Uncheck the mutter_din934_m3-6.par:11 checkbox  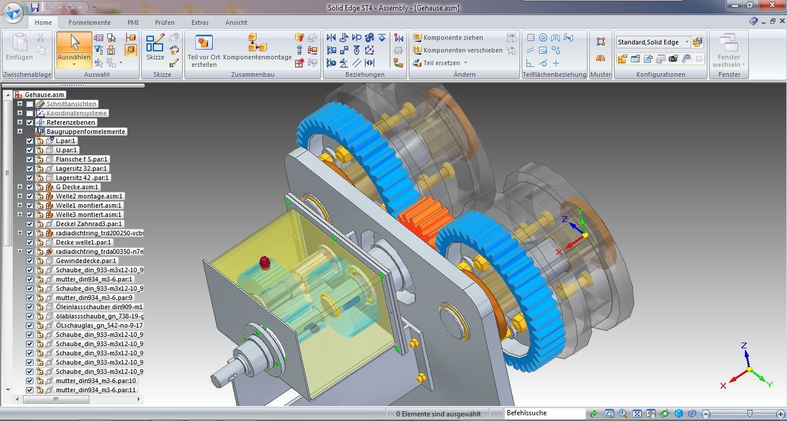tap(30, 390)
